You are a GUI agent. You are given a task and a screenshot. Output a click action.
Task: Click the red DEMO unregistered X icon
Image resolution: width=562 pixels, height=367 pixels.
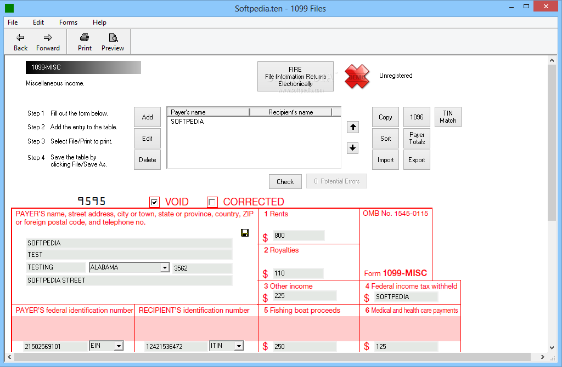point(357,77)
